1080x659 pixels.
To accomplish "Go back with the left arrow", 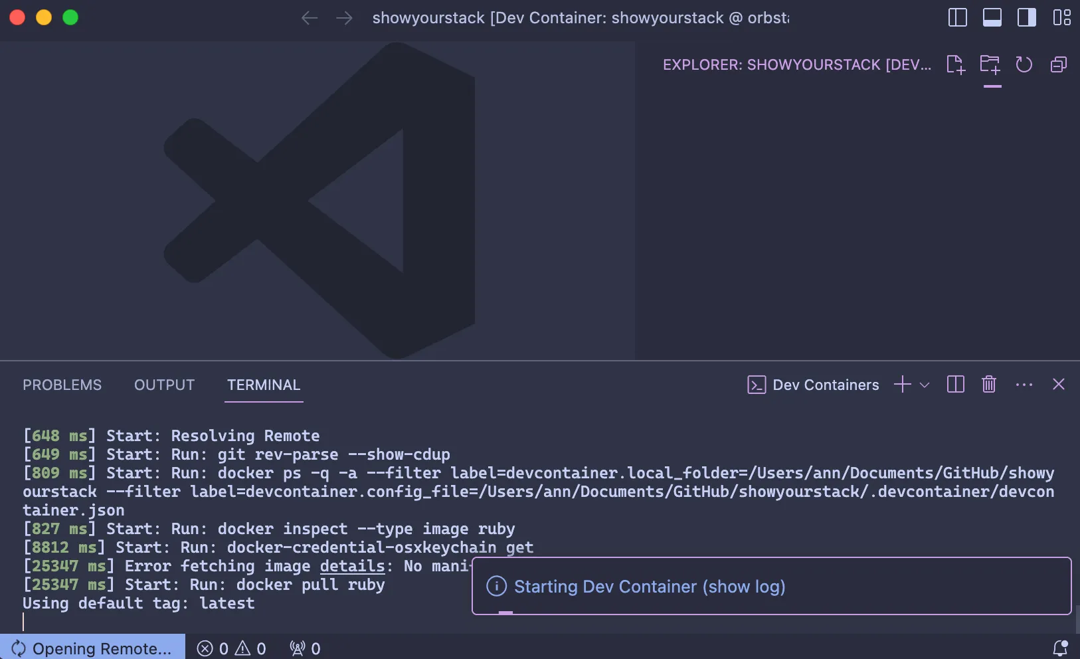I will 310,18.
